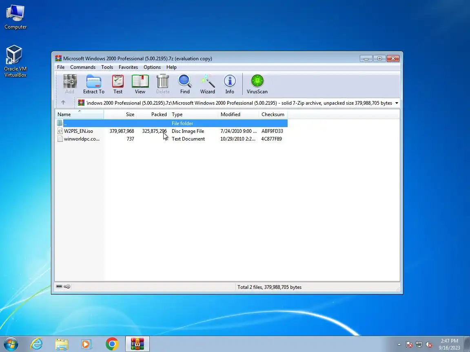The height and width of the screenshot is (352, 470).
Task: Open Windows Media Player from taskbar
Action: point(86,344)
